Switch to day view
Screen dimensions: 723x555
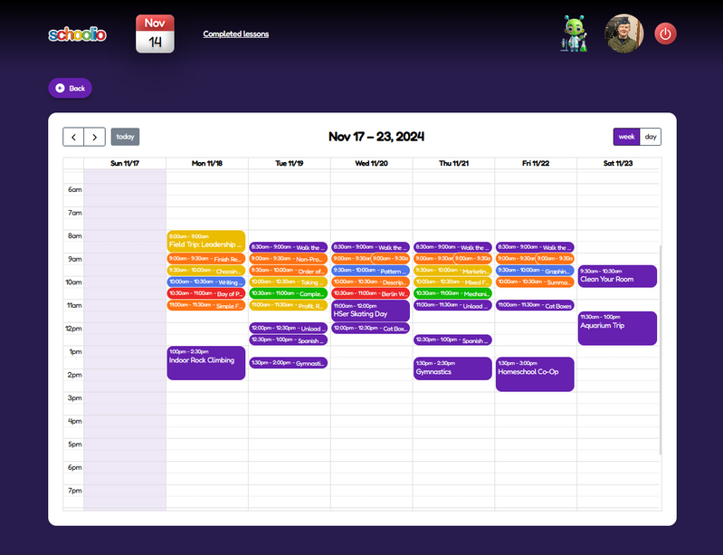coord(651,137)
